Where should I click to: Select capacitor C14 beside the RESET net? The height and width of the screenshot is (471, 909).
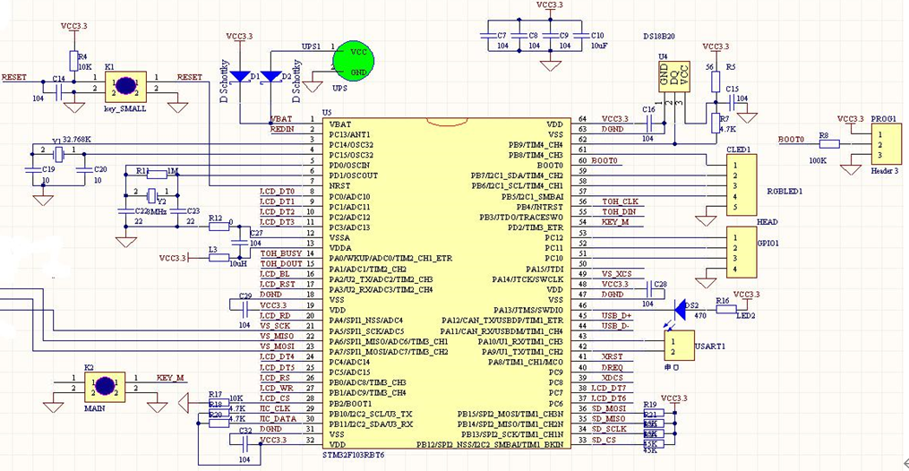(58, 91)
